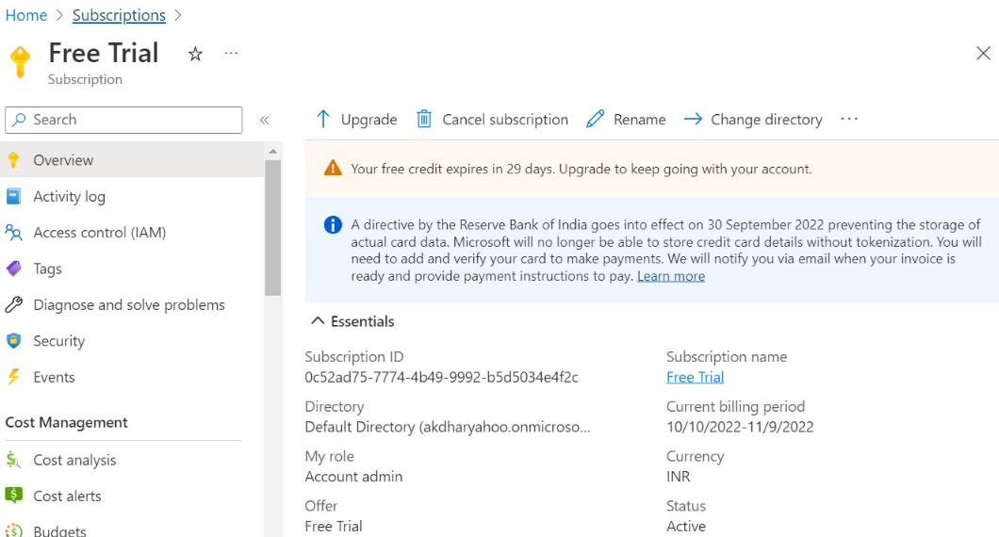Click the Activity log icon
Viewport: 999px width, 537px height.
coord(13,196)
